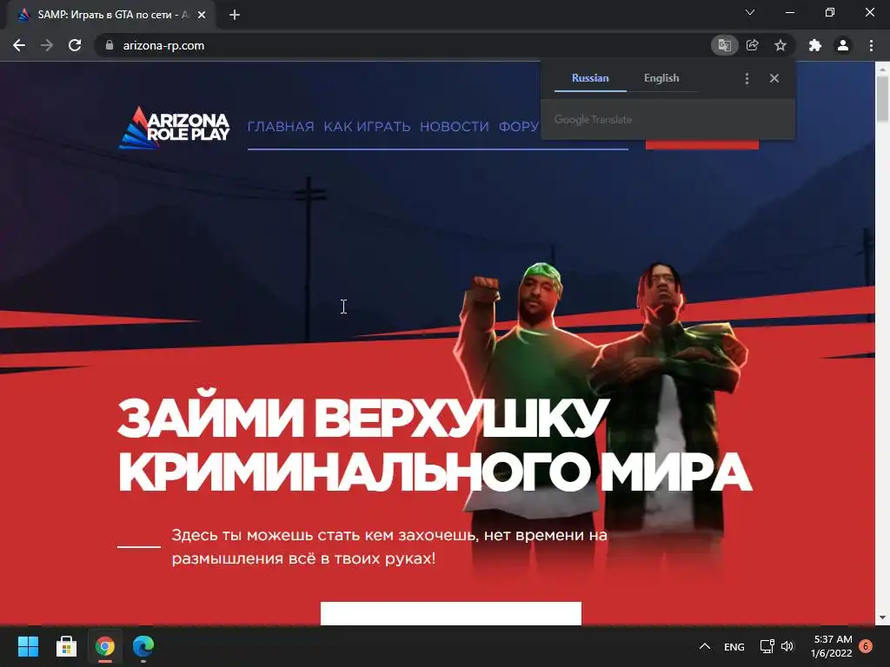Click the Chrome taskbar icon
The image size is (890, 667).
[x=105, y=646]
